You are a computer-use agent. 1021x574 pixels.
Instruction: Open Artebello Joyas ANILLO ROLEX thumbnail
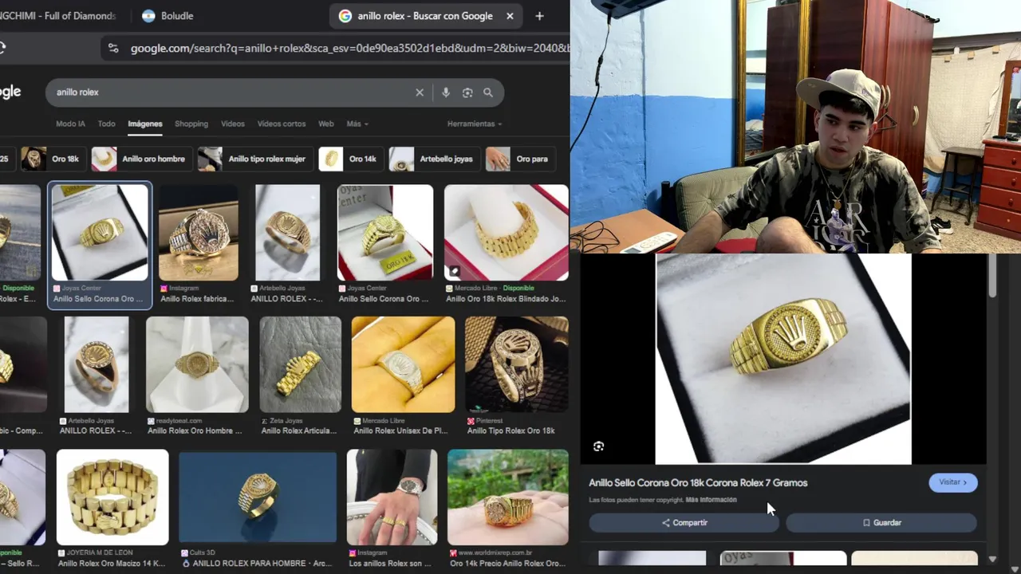point(287,233)
